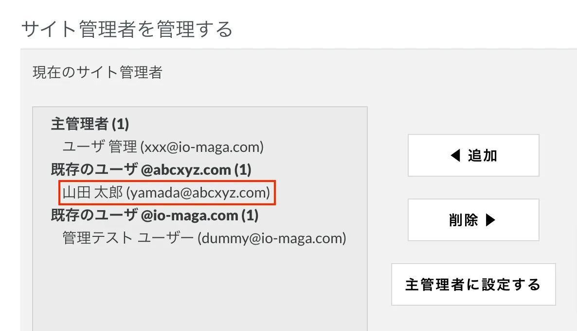Select ユーザ 管理 under 主管理者
Viewport: 577px width, 331px height.
[x=163, y=147]
